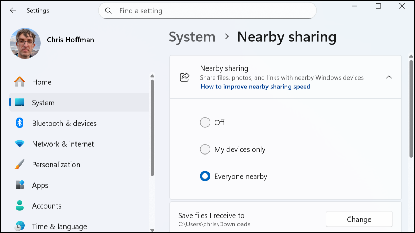This screenshot has height=233, width=415.
Task: Turn nearby sharing Off
Action: tap(205, 122)
